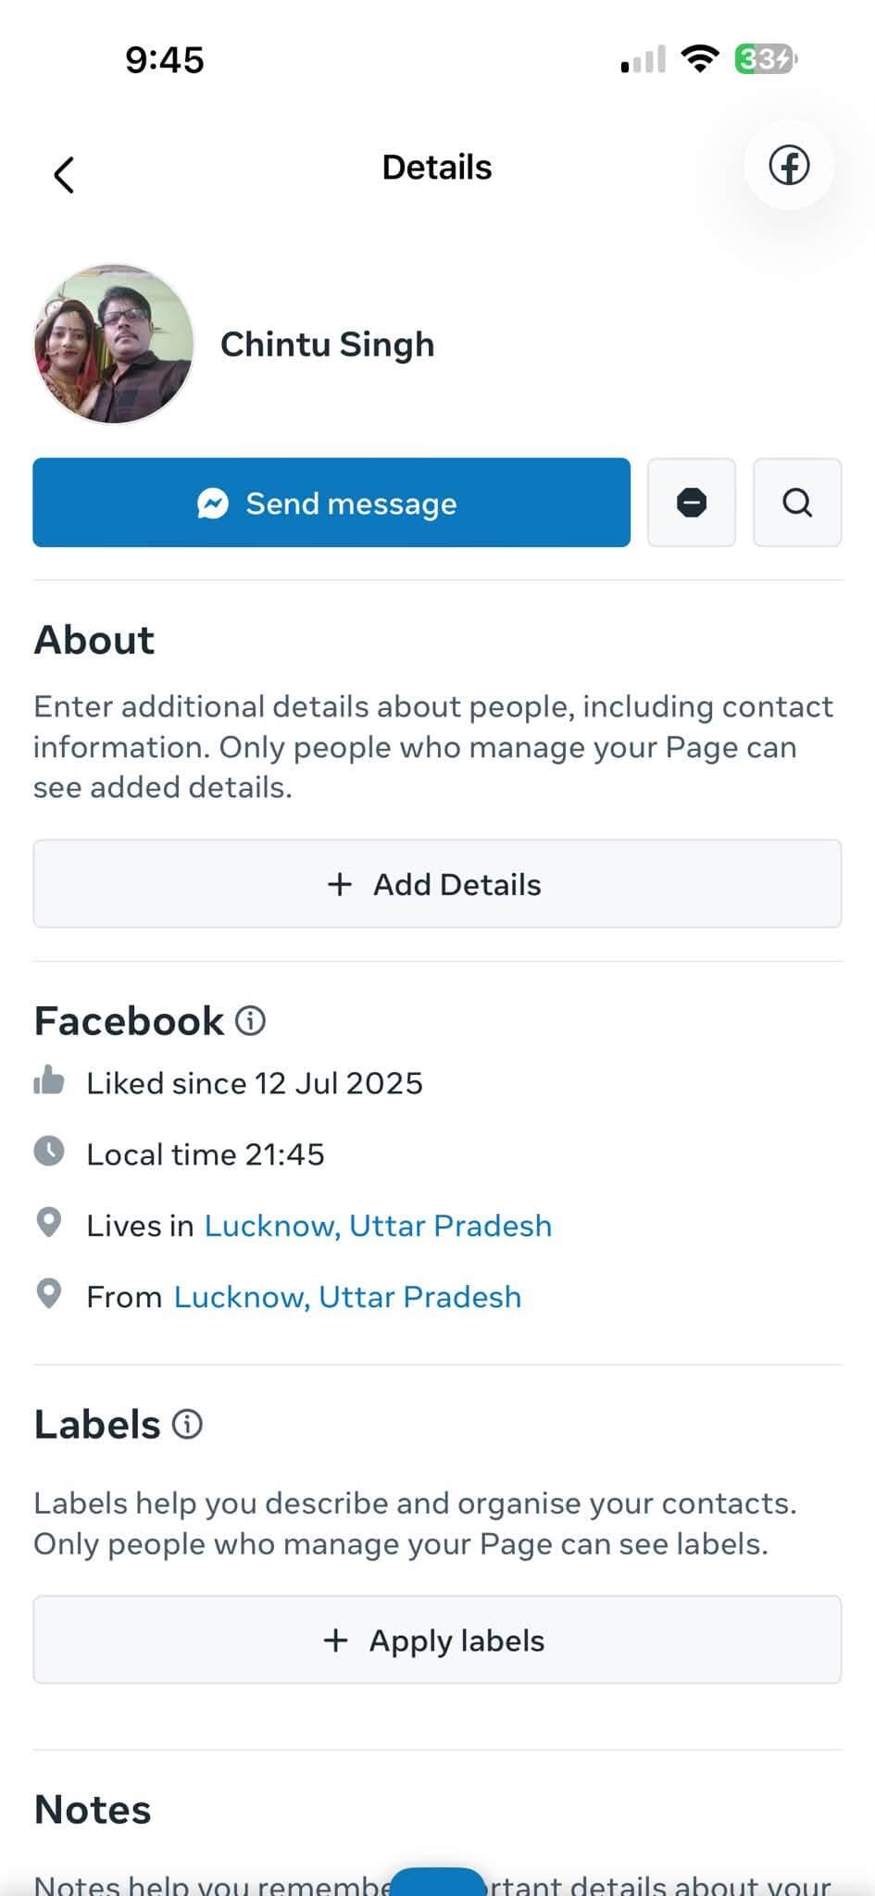Open Lives in Lucknow, Uttar Pradesh link

coord(378,1226)
